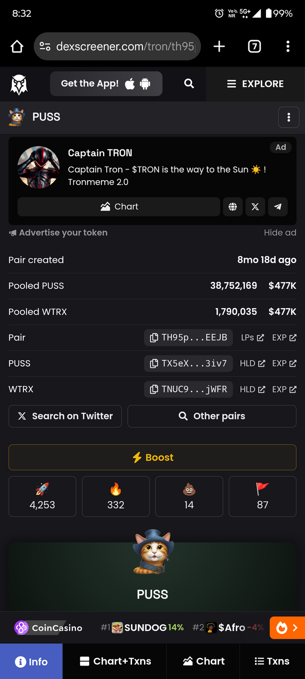Vote with the fire reaction 332
305x679 pixels.
pyautogui.click(x=116, y=496)
